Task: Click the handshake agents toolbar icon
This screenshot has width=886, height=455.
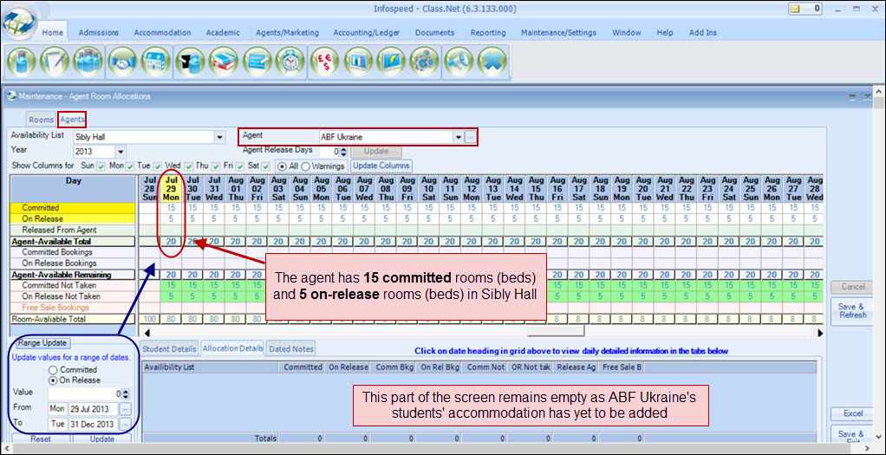Action: (x=122, y=62)
